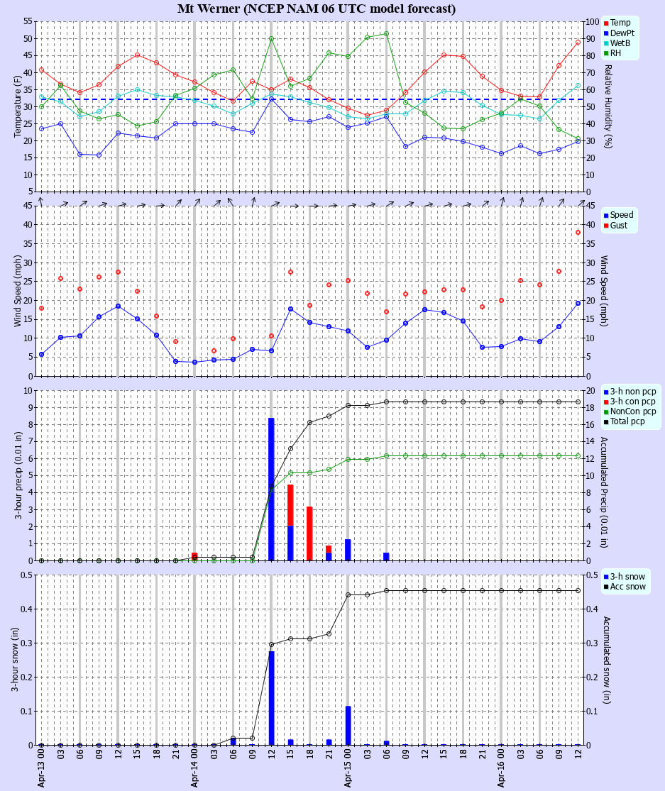The image size is (665, 791).
Task: Select the Apr-15 00 time axis label
Action: pyautogui.click(x=348, y=768)
